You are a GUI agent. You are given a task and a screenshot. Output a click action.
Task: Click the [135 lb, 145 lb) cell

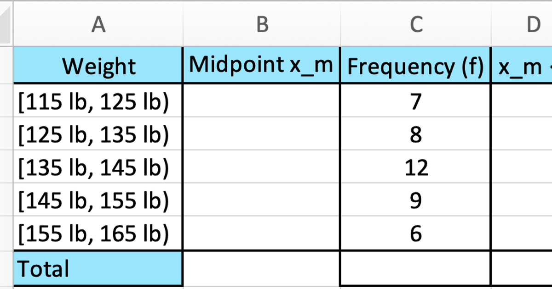coord(98,167)
